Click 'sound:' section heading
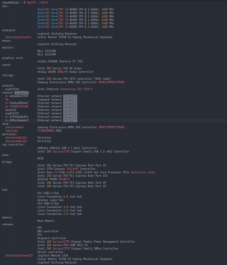227x265 pixels. tap(7, 65)
